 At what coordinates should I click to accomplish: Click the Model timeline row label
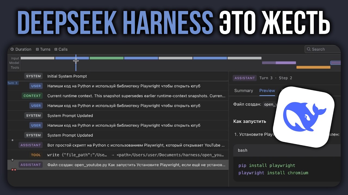tap(14, 63)
